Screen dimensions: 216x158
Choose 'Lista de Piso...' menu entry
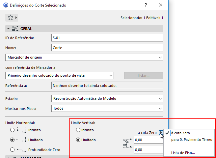pos(183,152)
